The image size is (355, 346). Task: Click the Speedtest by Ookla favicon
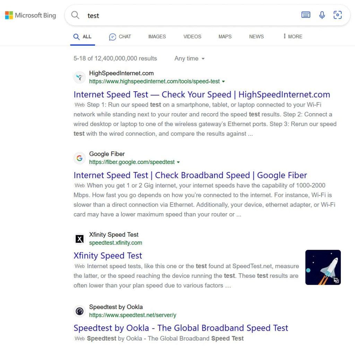coord(80,311)
